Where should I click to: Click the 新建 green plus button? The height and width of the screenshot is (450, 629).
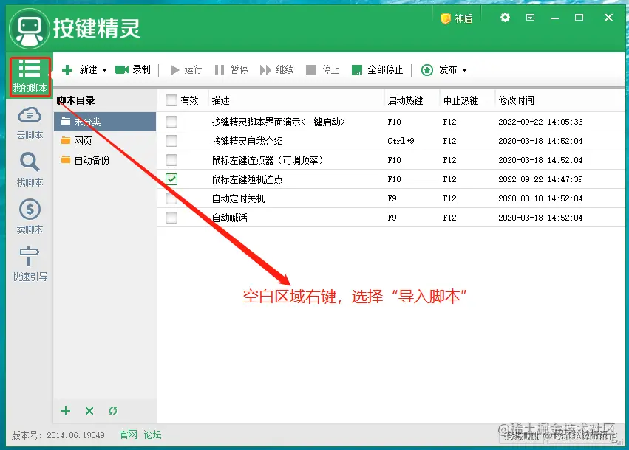(x=67, y=70)
